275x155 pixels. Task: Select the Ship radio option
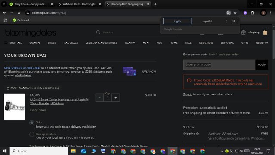pos(32,122)
